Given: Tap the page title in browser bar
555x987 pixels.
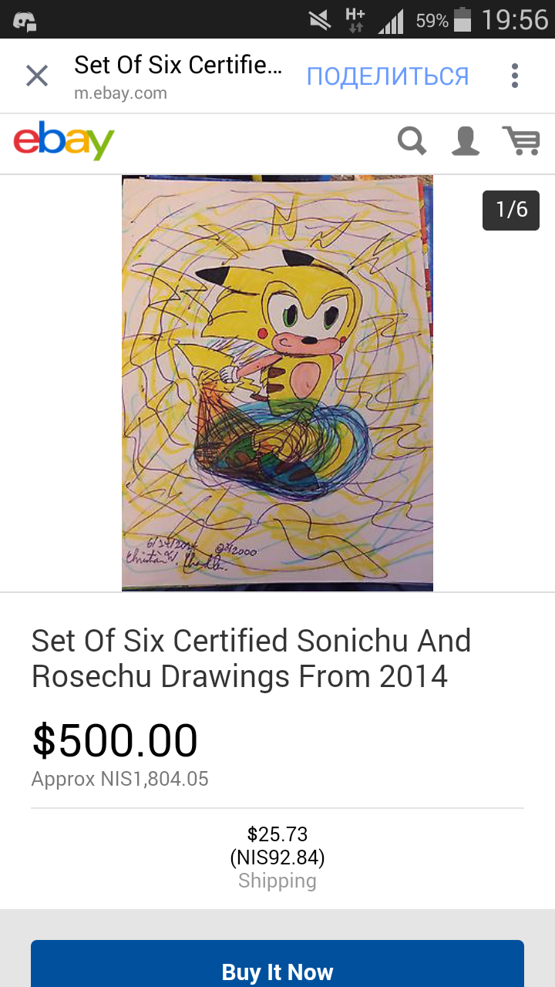Looking at the screenshot, I should tap(178, 65).
